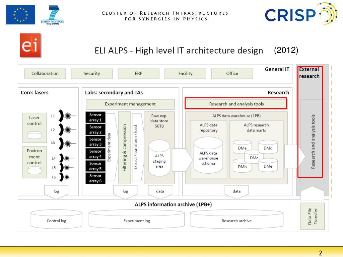Click "ALPS data warehouse (1PB)" text
Image resolution: width=343 pixels, height=257 pixels.
[236, 116]
